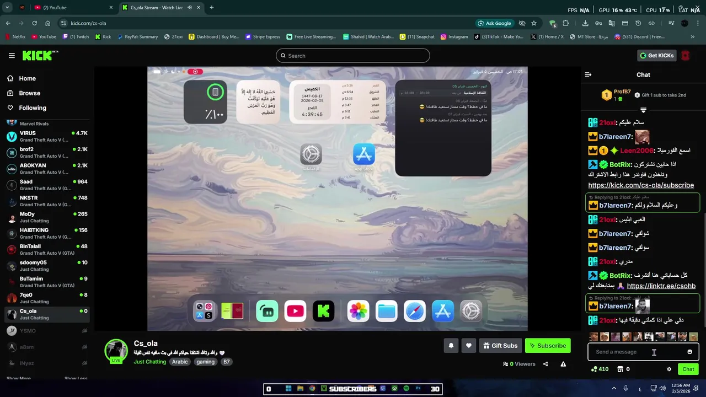This screenshot has width=706, height=397.
Task: Share the stream via share icon
Action: (x=545, y=364)
